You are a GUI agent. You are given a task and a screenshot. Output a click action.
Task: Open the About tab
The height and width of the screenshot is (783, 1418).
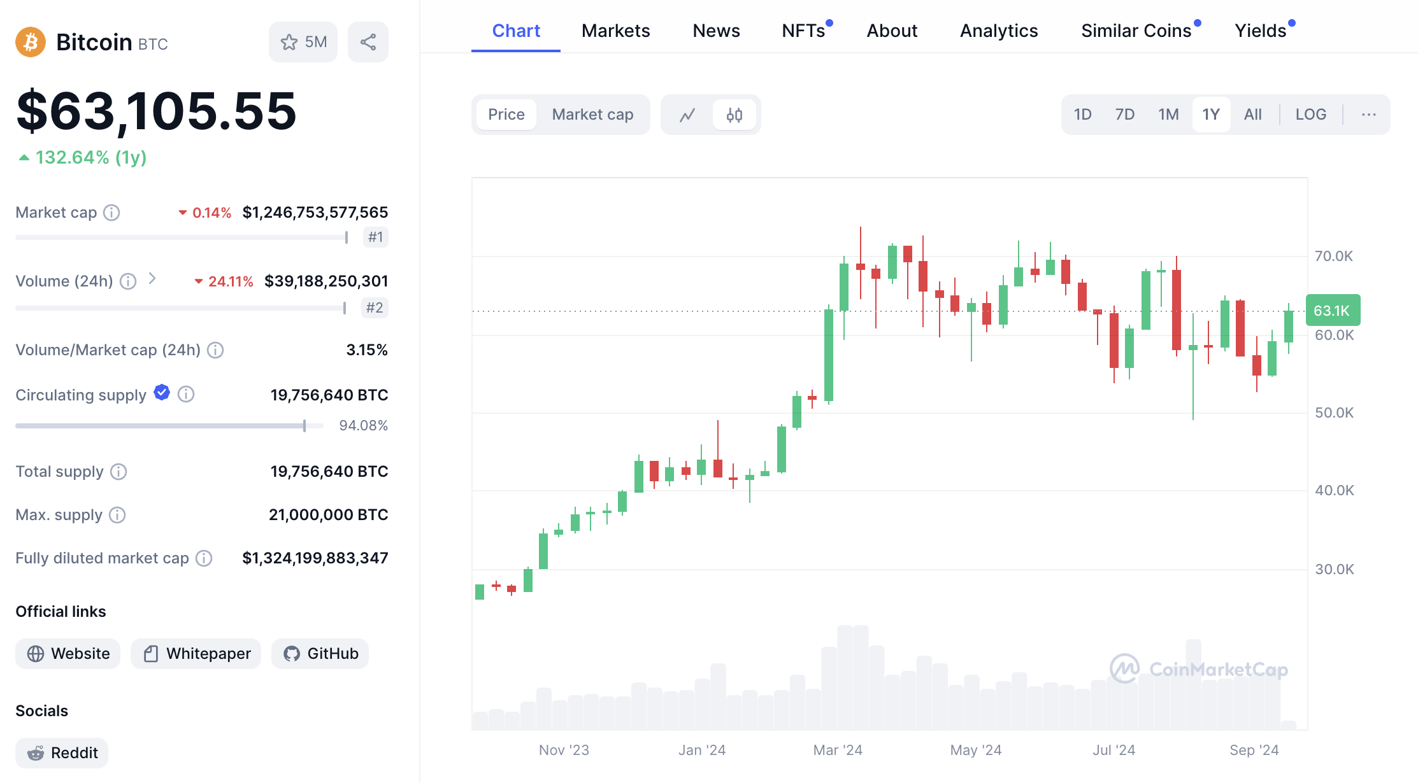pyautogui.click(x=892, y=31)
